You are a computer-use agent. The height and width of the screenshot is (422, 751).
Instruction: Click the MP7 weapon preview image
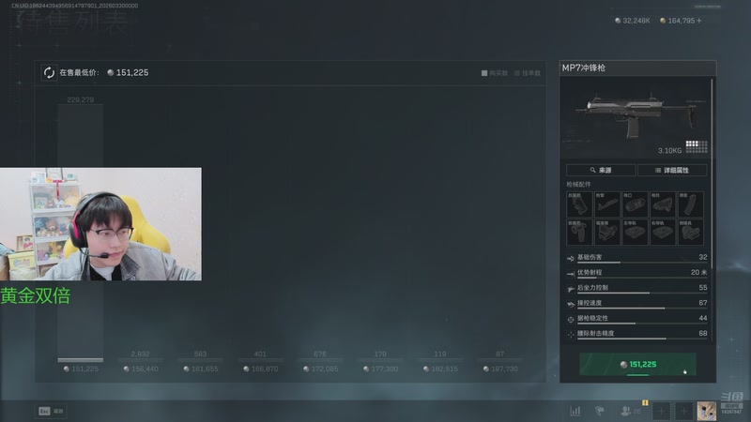pyautogui.click(x=636, y=117)
